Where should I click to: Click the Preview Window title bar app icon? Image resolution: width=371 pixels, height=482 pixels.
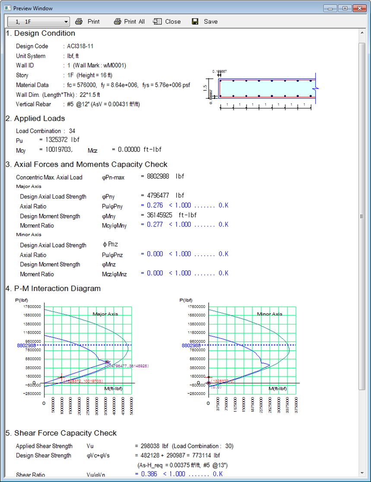click(8, 8)
